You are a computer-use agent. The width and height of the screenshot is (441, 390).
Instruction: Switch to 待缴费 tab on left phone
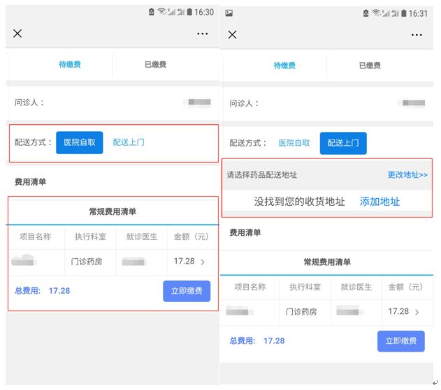point(70,64)
